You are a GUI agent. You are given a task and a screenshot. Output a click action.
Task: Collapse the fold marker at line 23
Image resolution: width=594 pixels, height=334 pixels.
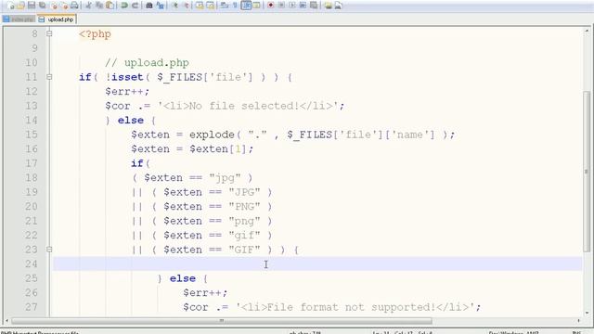coord(49,250)
